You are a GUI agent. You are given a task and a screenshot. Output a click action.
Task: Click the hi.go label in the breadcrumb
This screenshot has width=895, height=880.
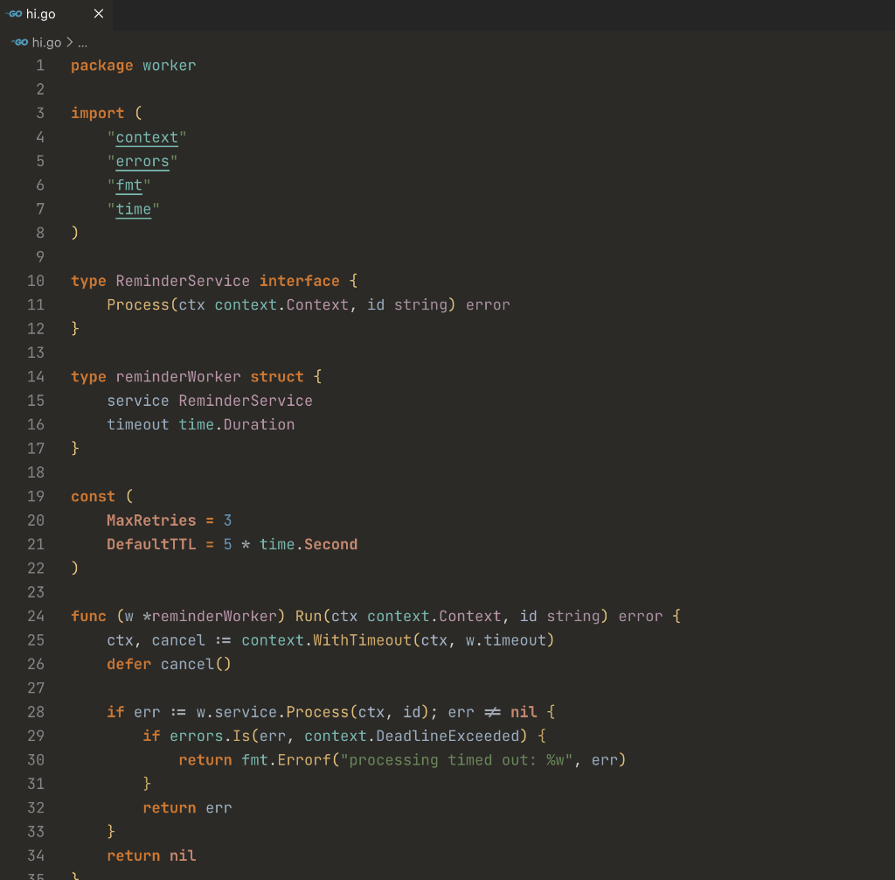pyautogui.click(x=46, y=41)
